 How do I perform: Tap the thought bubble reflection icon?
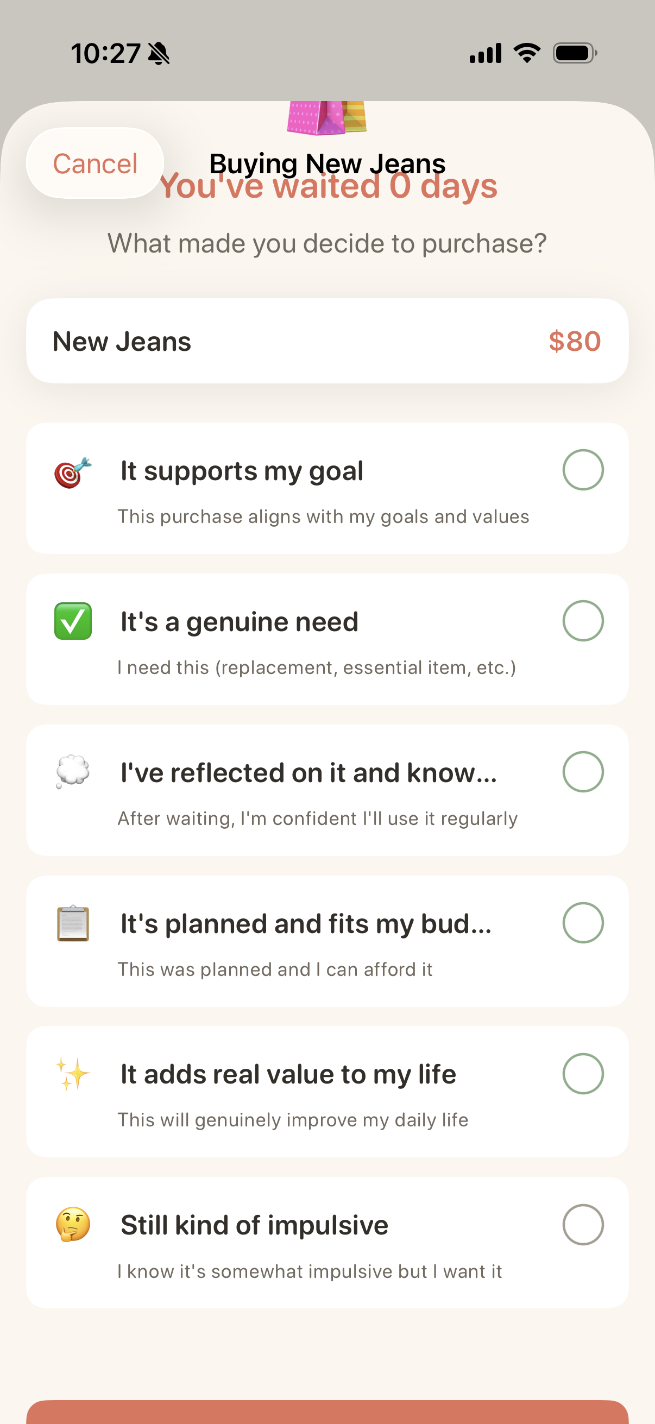(73, 771)
